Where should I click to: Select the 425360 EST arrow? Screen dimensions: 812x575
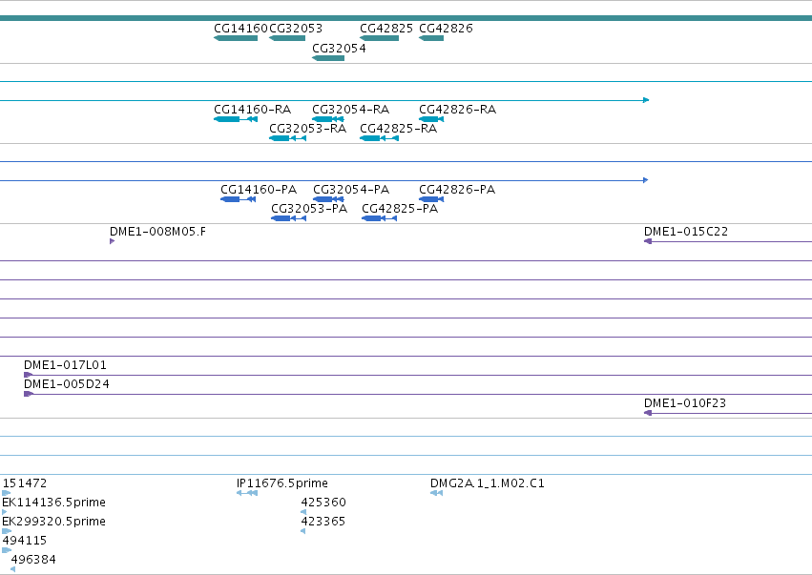click(303, 512)
